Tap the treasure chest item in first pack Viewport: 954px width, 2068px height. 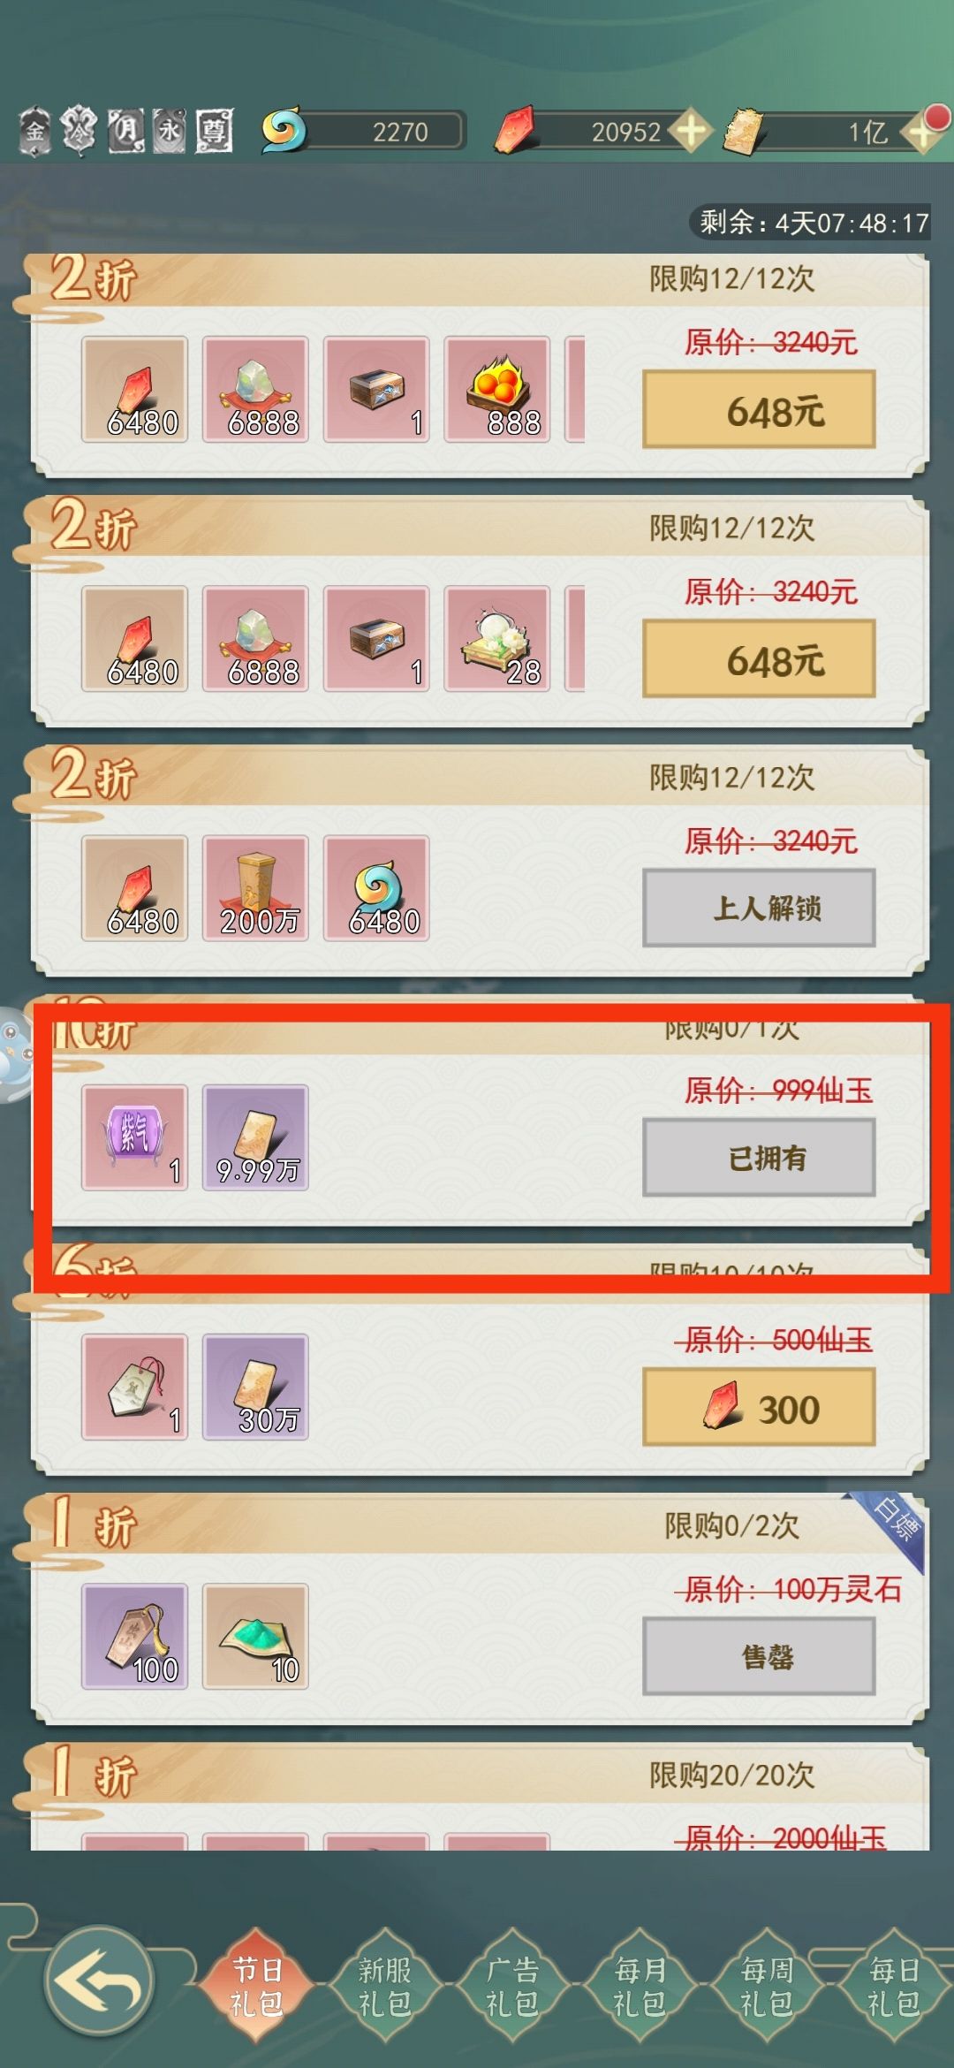click(376, 389)
